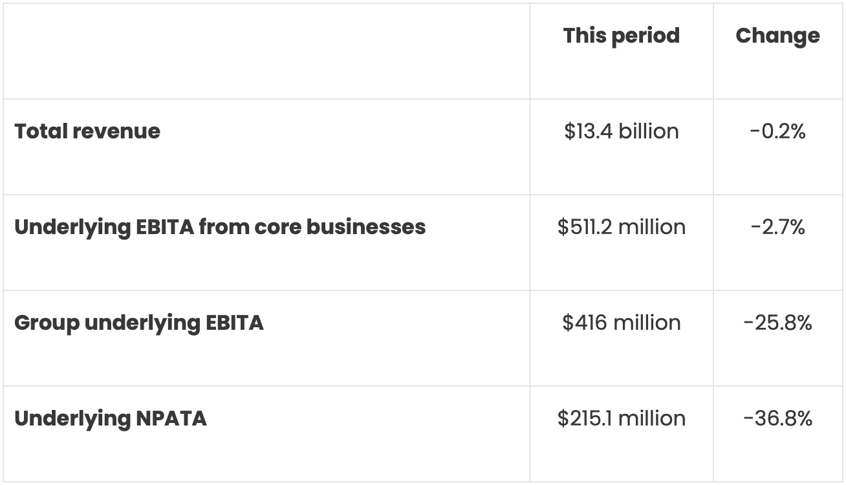Click the word 'Group' in the row label
846x485 pixels.
tap(47, 323)
